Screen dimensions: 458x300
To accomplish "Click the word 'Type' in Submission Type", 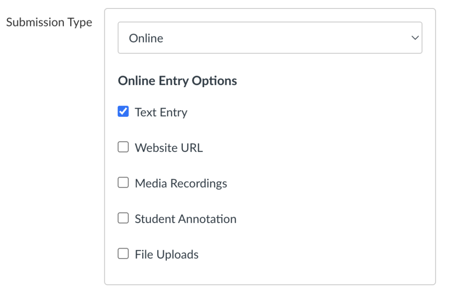I will pyautogui.click(x=80, y=23).
